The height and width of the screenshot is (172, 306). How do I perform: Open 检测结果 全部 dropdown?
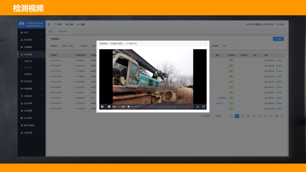pyautogui.click(x=230, y=46)
